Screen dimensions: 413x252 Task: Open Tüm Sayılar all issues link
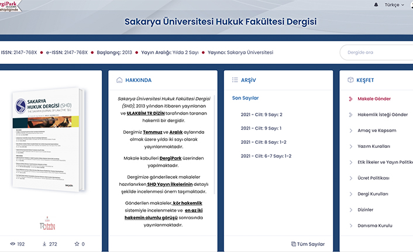point(311,244)
